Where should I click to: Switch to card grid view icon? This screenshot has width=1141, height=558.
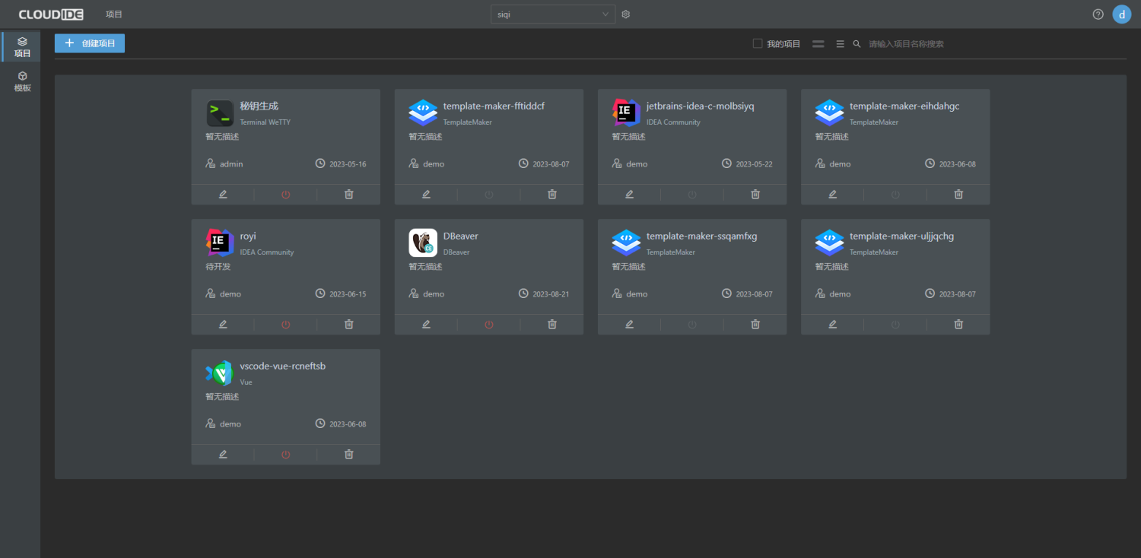pos(818,44)
